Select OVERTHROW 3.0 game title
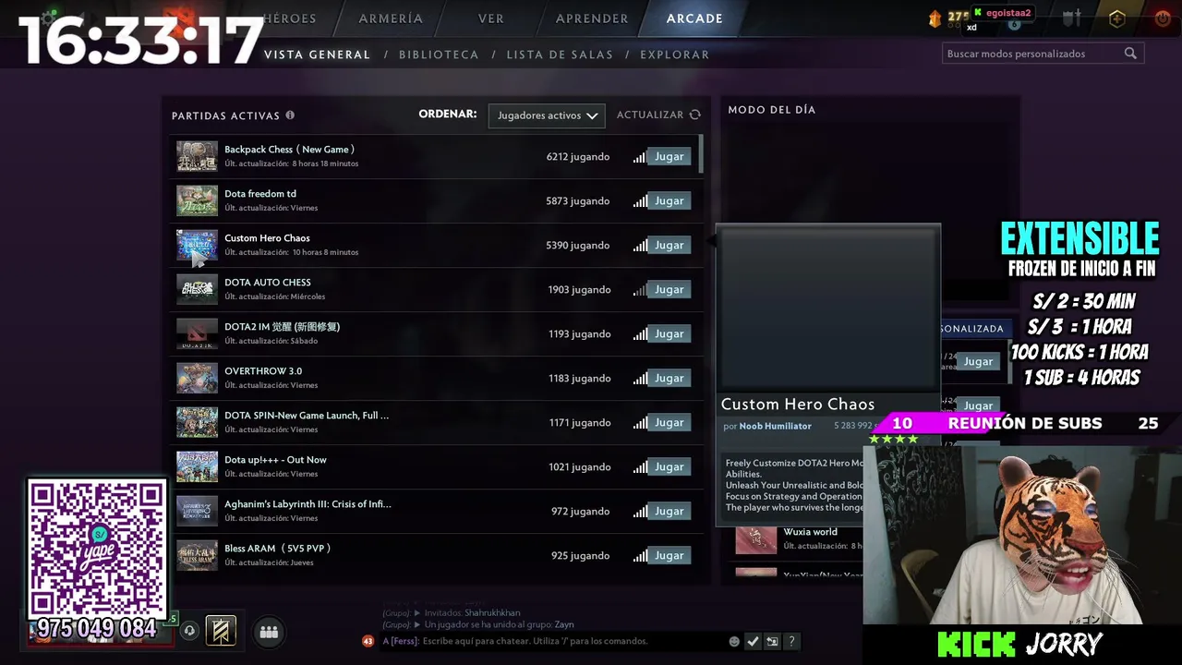Image resolution: width=1182 pixels, height=665 pixels. pos(263,371)
